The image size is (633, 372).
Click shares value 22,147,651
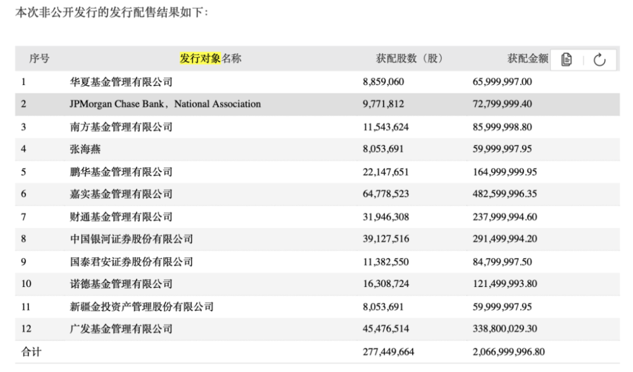tap(385, 172)
